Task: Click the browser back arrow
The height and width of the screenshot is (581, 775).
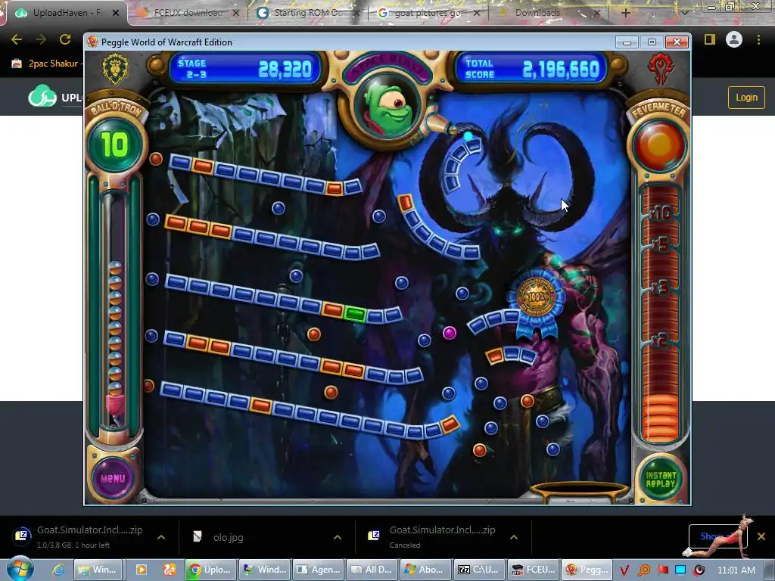Action: (x=17, y=39)
